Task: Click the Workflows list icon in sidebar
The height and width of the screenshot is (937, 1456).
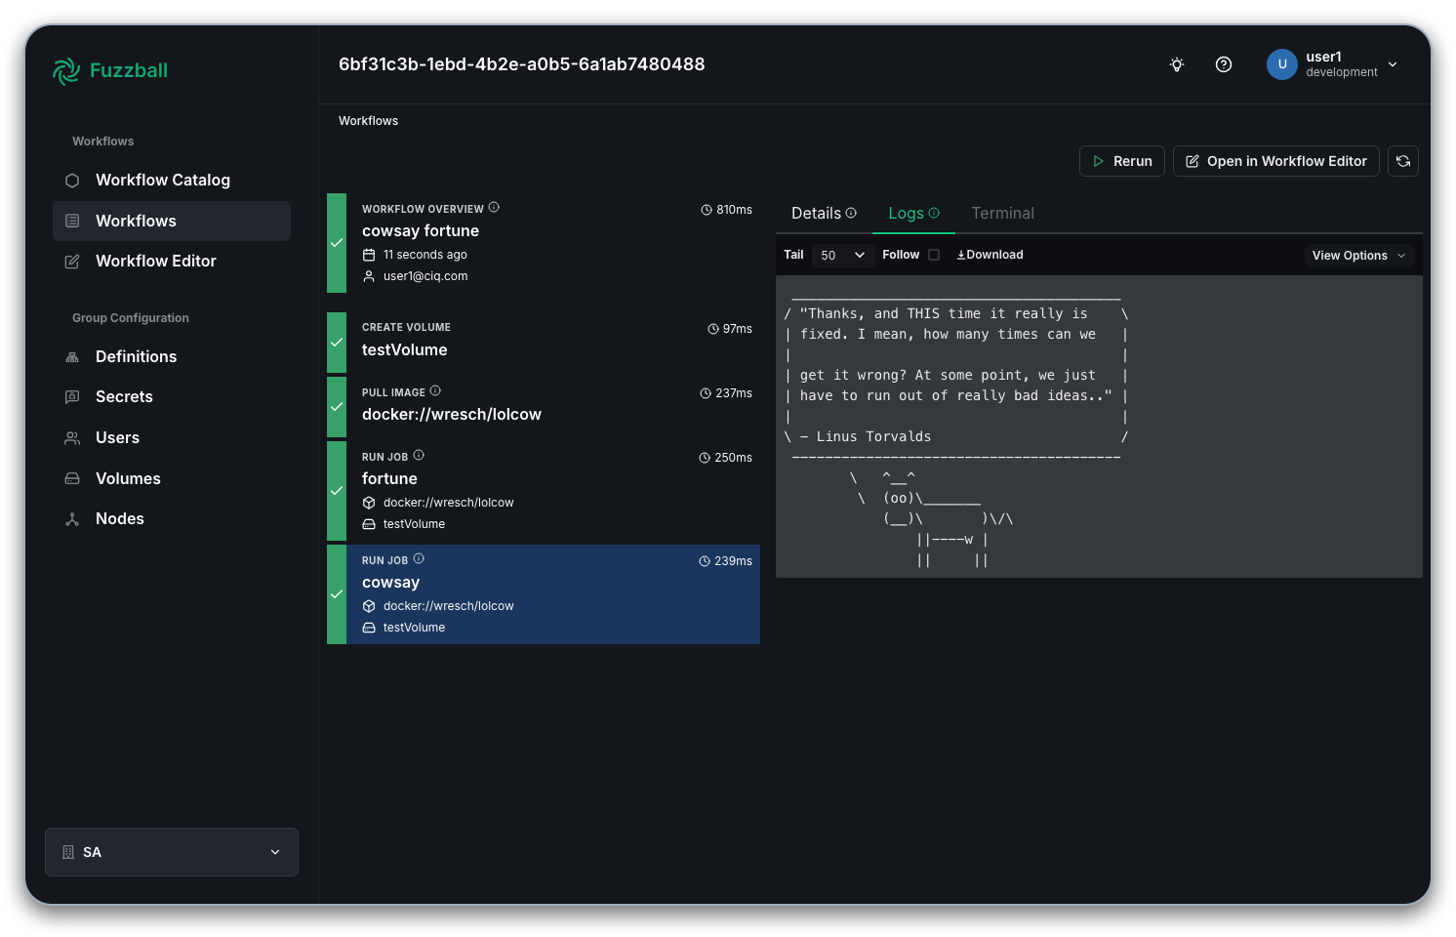Action: tap(72, 222)
